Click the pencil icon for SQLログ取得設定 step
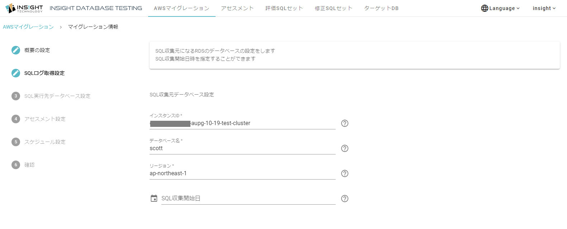 [x=16, y=73]
